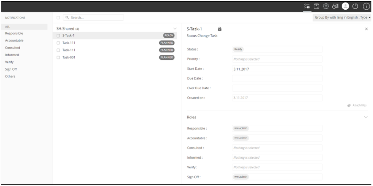The height and width of the screenshot is (186, 373).
Task: Open the info icon in top bar
Action: 366,6
